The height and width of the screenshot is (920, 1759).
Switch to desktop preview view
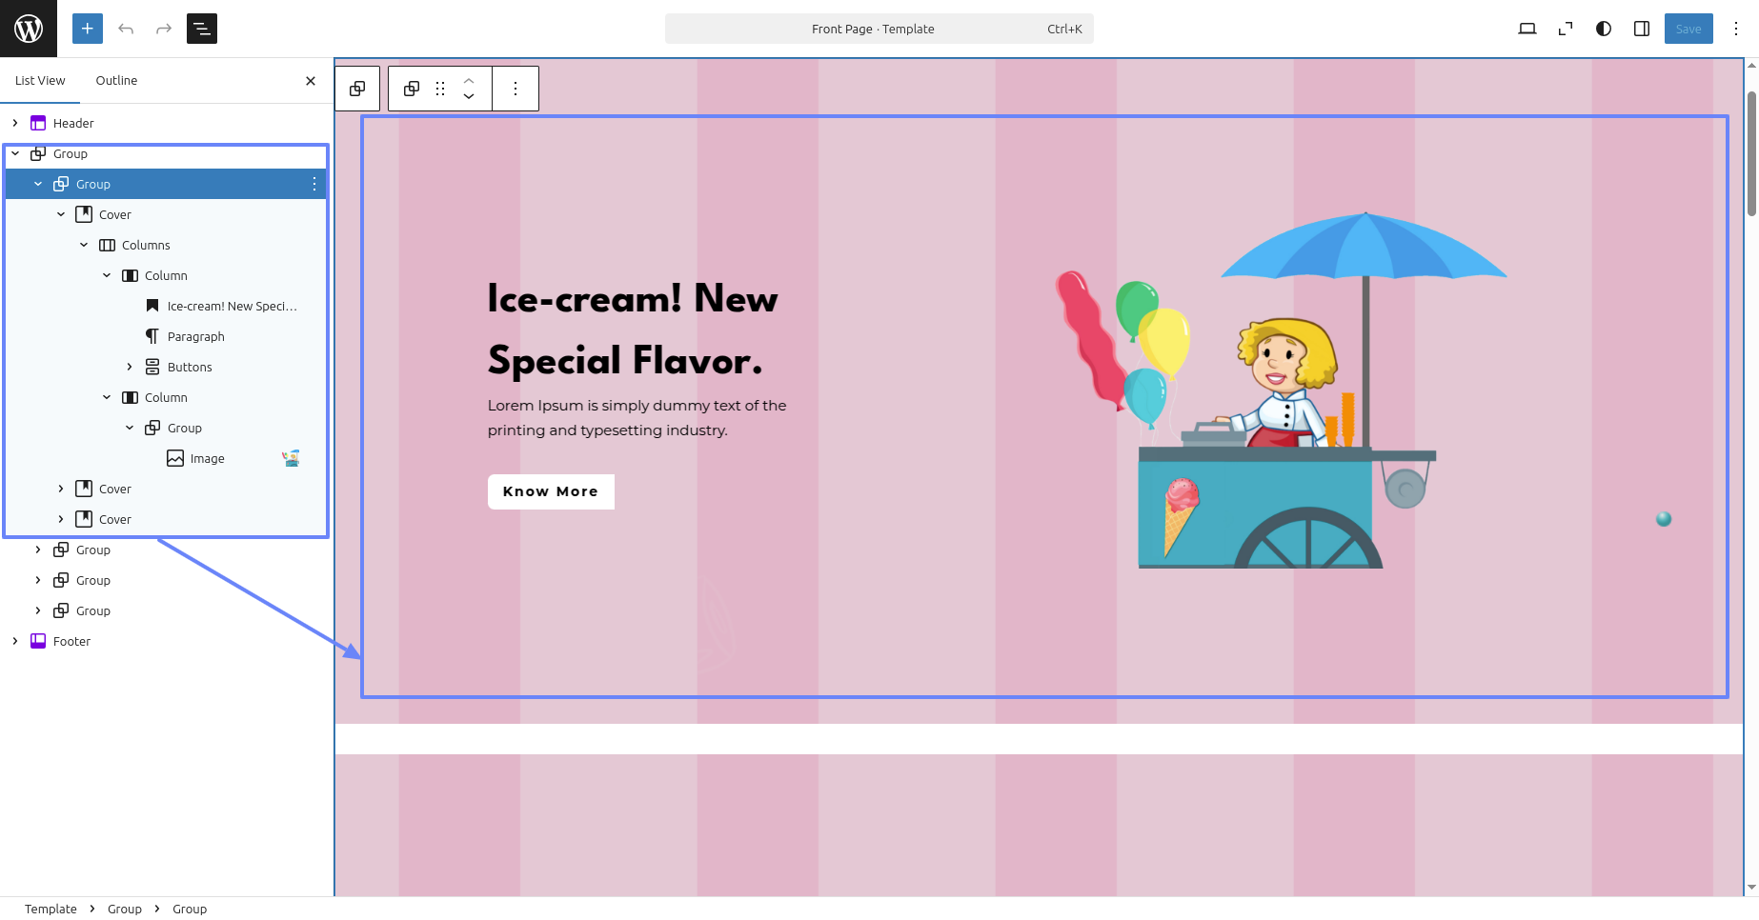pyautogui.click(x=1527, y=29)
